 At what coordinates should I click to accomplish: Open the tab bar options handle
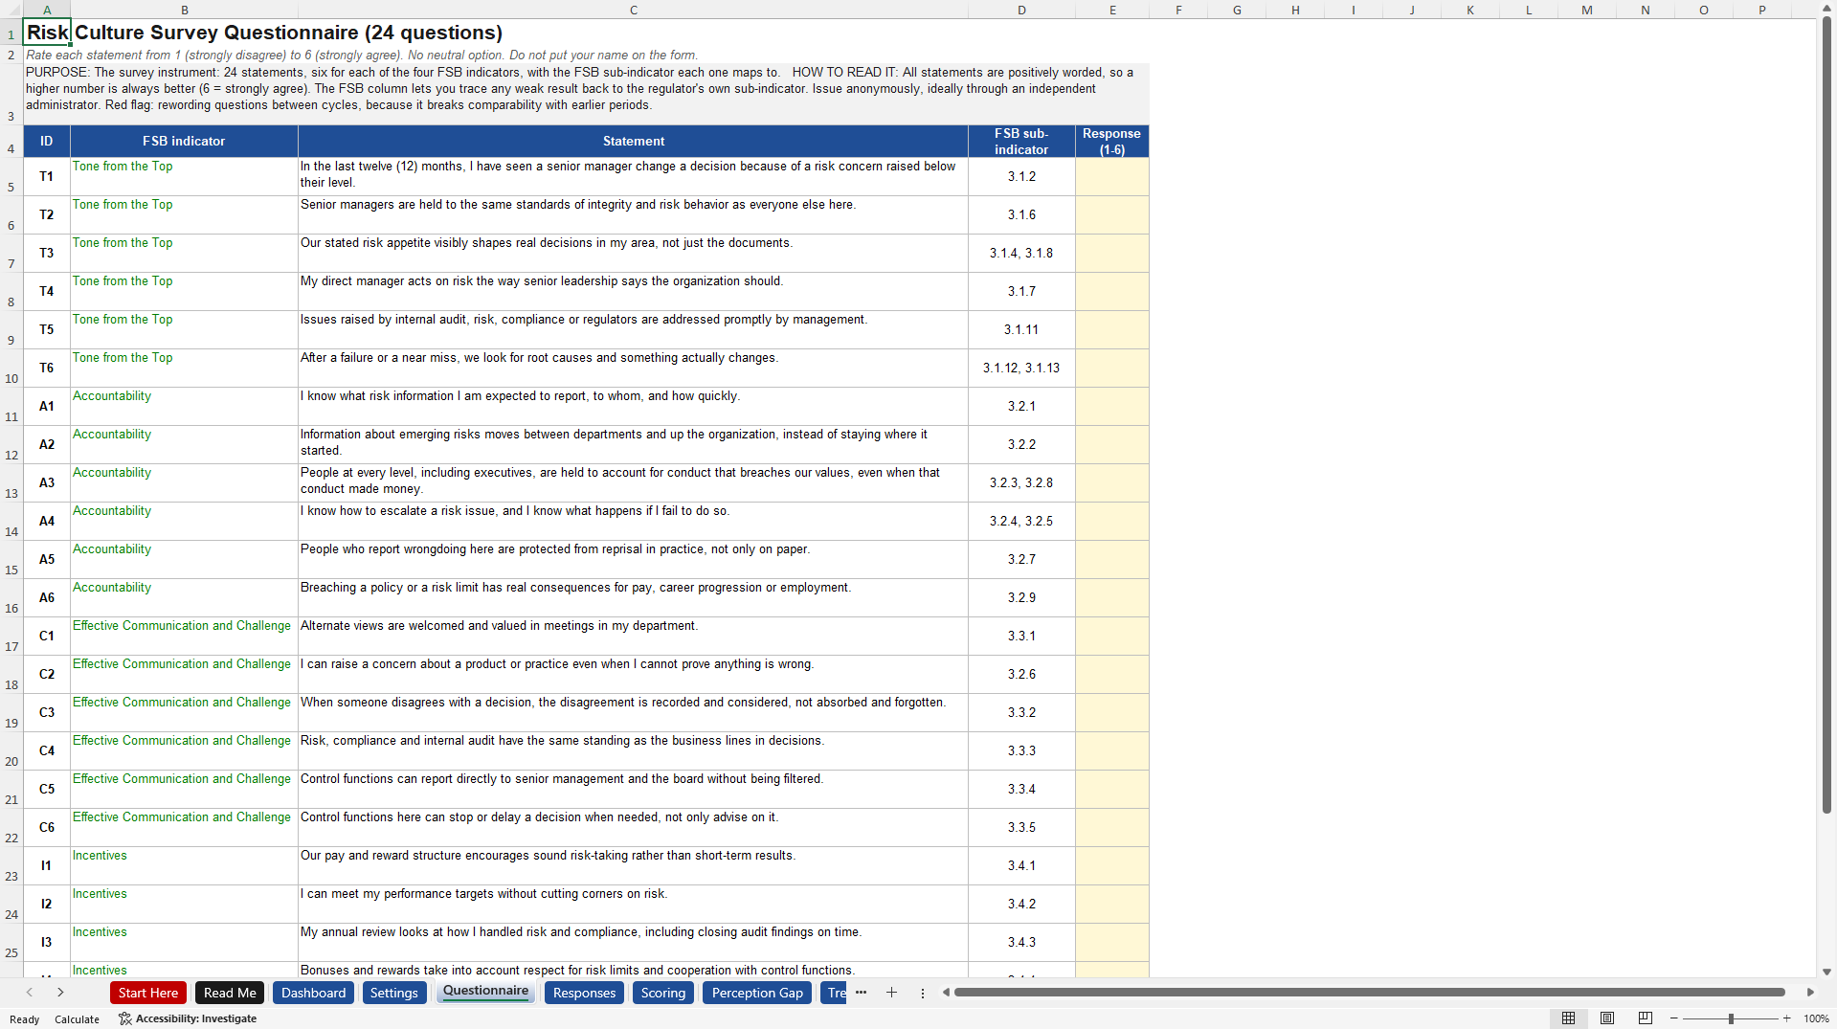pyautogui.click(x=923, y=993)
